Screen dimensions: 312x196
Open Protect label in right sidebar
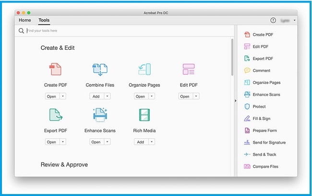click(x=259, y=106)
